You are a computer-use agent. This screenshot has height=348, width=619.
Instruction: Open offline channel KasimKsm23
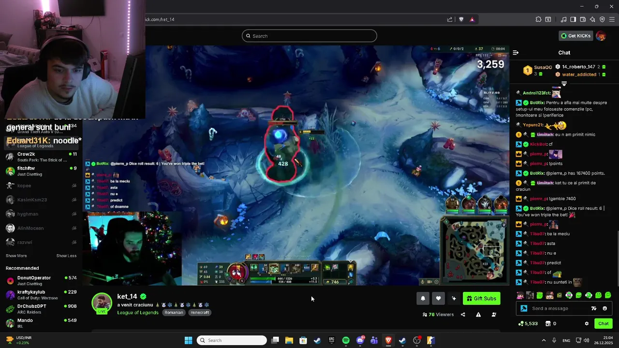(41, 200)
